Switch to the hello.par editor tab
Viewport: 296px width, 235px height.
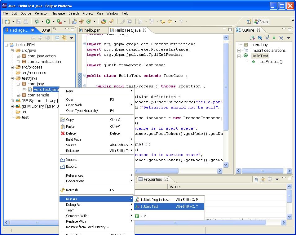92,30
